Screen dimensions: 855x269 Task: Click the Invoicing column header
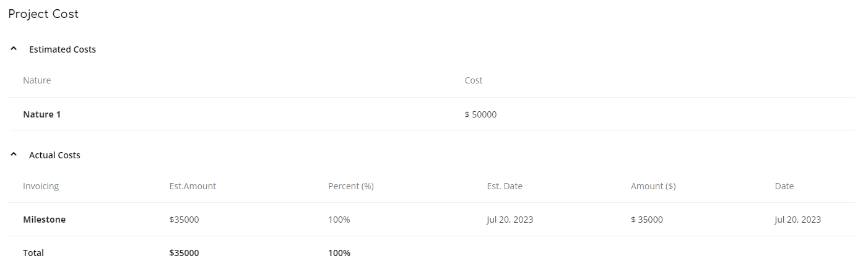(41, 186)
